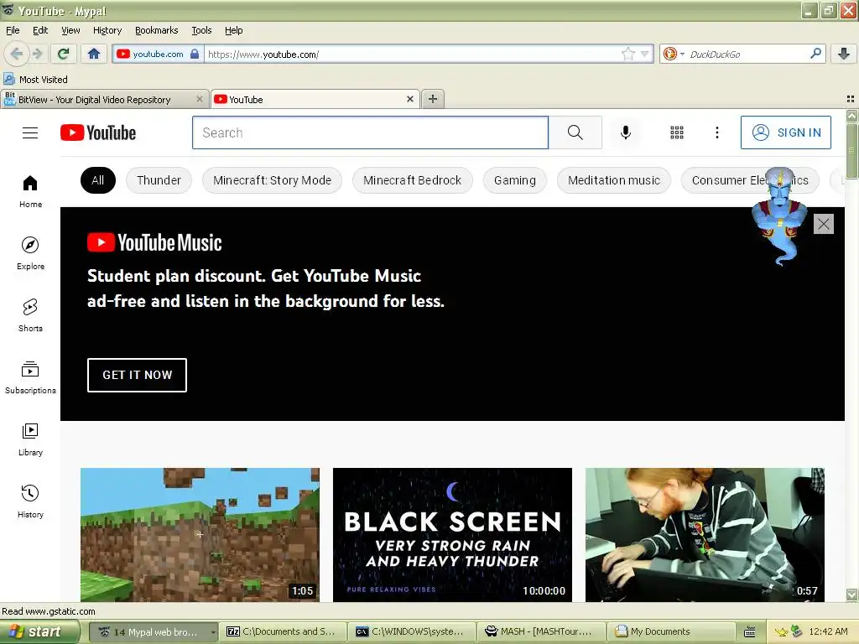Screen dimensions: 859x644
Task: Click page scrollbar down arrow
Action: 852,595
